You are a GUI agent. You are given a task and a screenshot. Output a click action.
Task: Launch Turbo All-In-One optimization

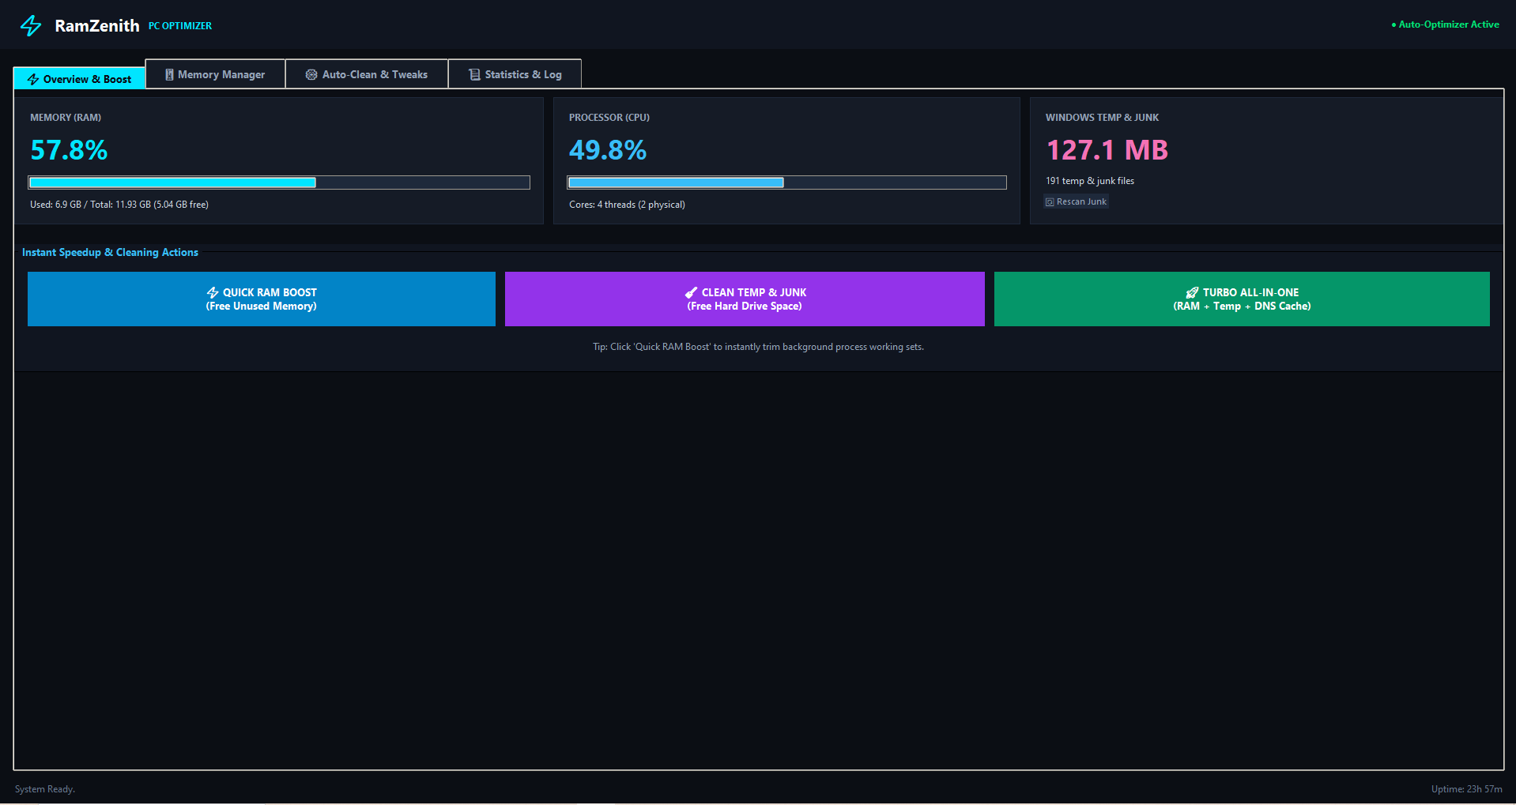1242,299
